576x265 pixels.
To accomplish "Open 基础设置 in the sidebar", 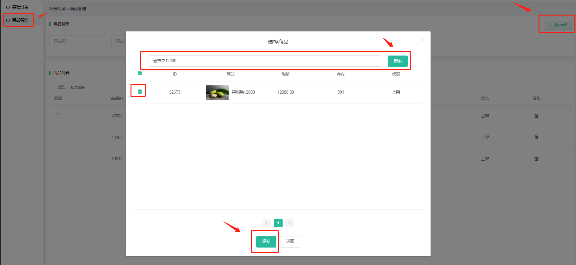I will pyautogui.click(x=20, y=7).
